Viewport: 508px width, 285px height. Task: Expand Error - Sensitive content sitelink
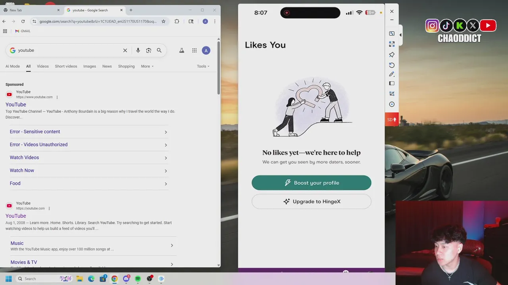point(89,132)
